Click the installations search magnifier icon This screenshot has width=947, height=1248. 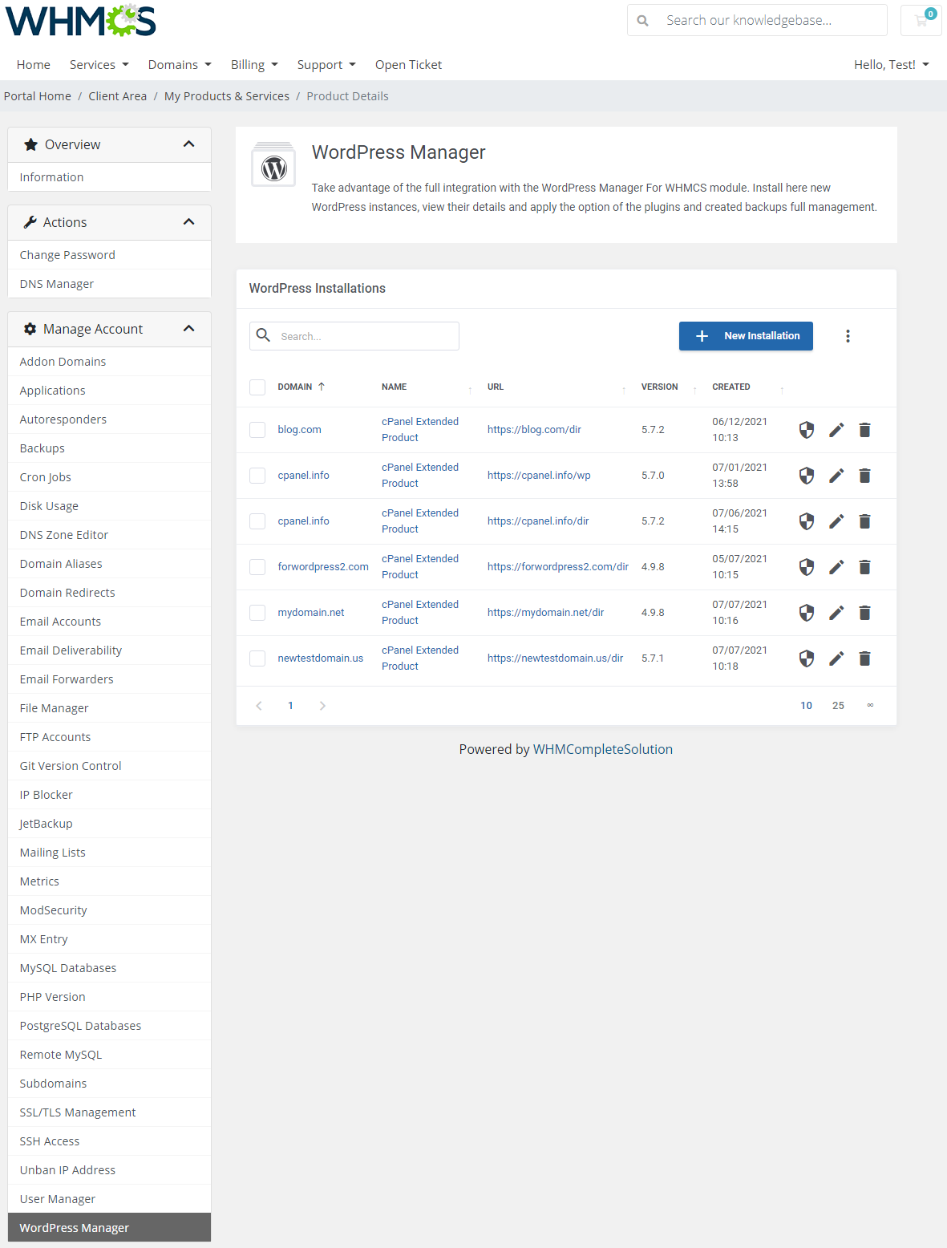[263, 335]
